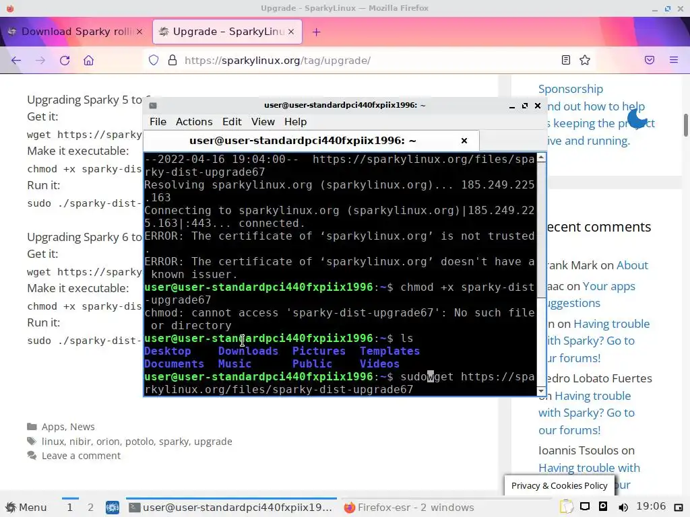
Task: Open the Pocket save icon
Action: [x=650, y=60]
